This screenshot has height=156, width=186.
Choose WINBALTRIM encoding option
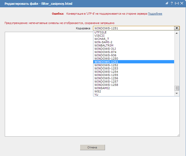click(104, 45)
